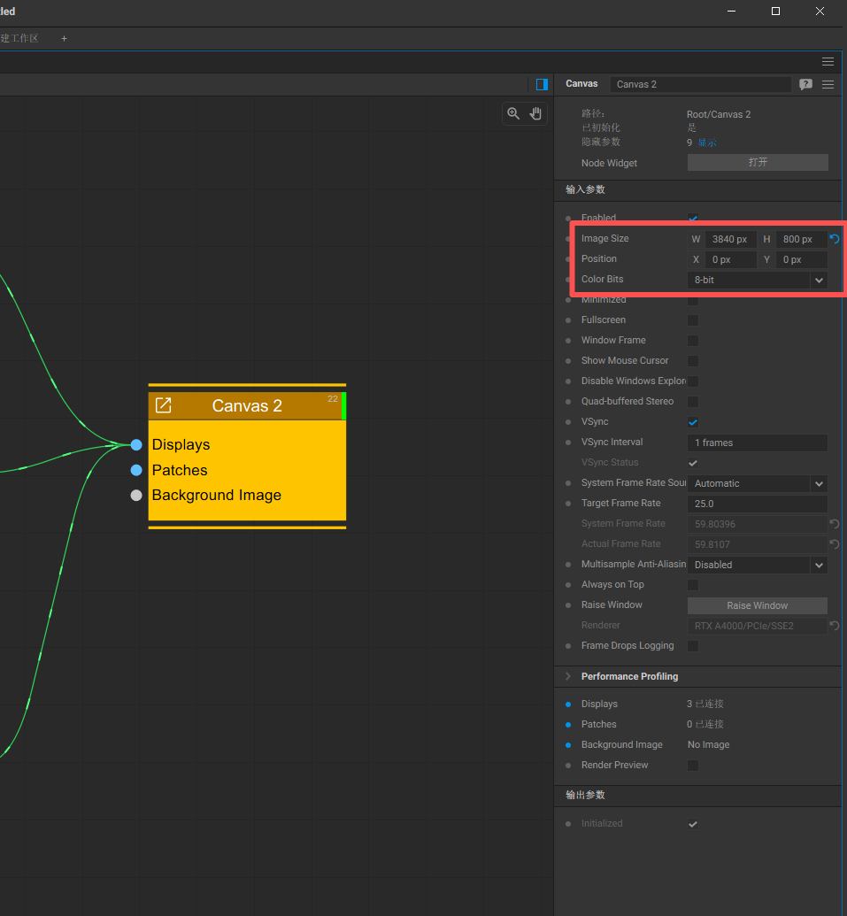Image resolution: width=847 pixels, height=916 pixels.
Task: Open the help icon next to Canvas name
Action: [805, 84]
